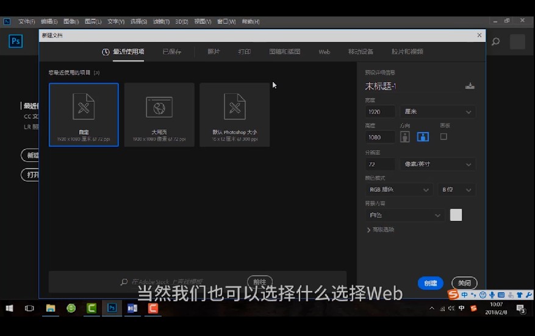Open the 8 位 bit depth dropdown
Viewport: 535px width, 336px height.
tap(457, 190)
